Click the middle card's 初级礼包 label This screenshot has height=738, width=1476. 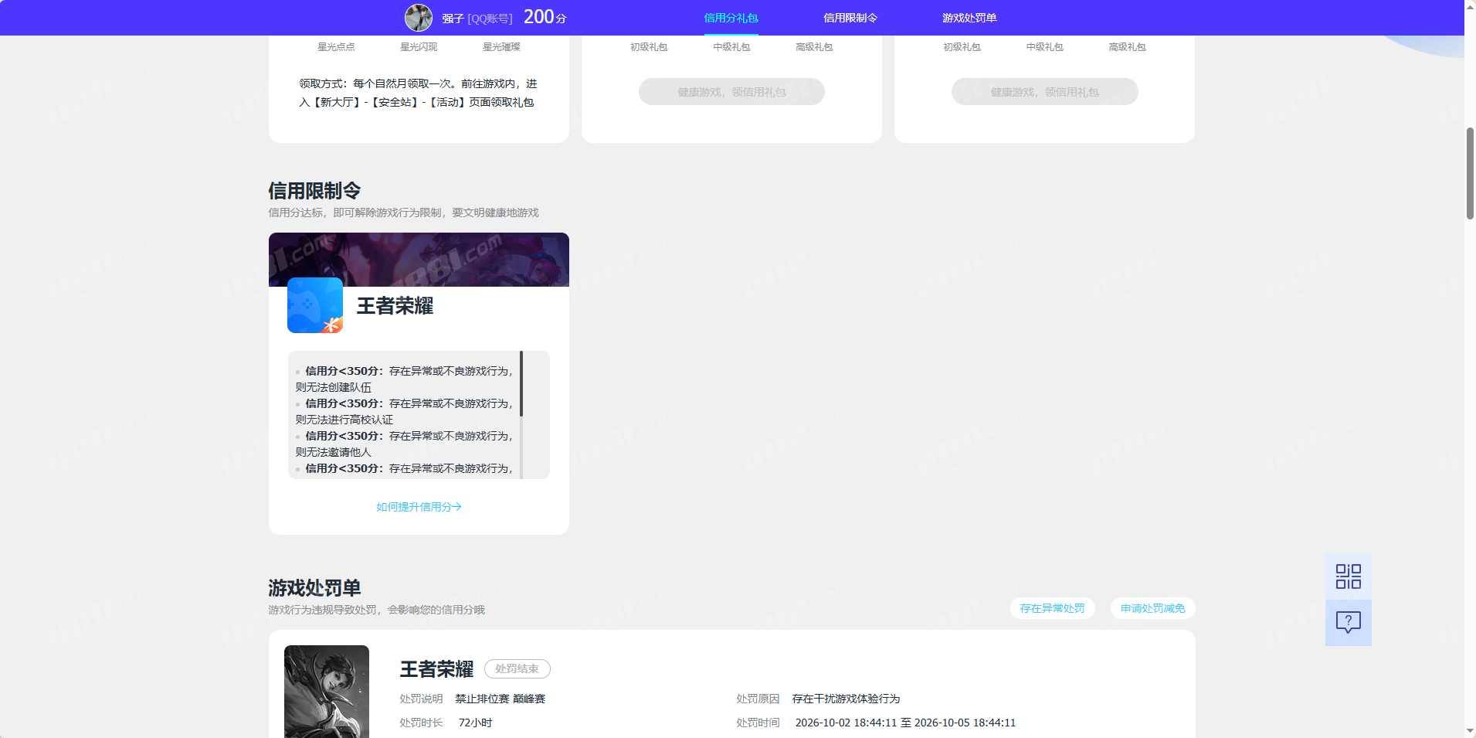(x=649, y=47)
